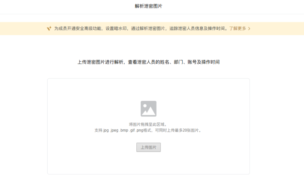Viewport: 304px width, 186px height.
Task: Click the 解析泄密图片 page title
Action: coord(149,6)
